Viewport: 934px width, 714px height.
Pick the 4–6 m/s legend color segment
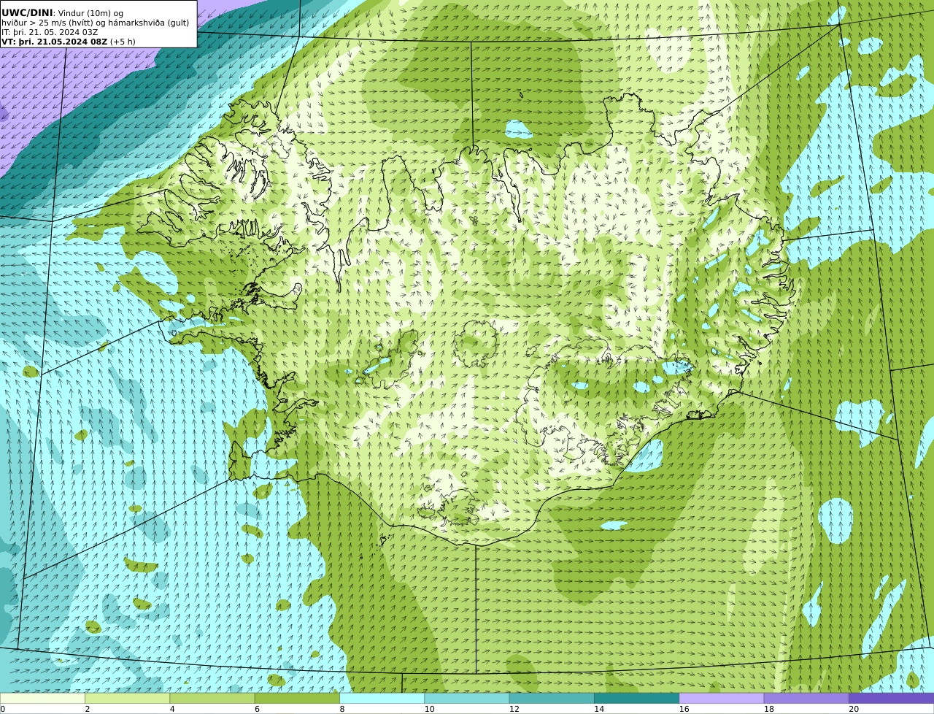click(x=212, y=699)
